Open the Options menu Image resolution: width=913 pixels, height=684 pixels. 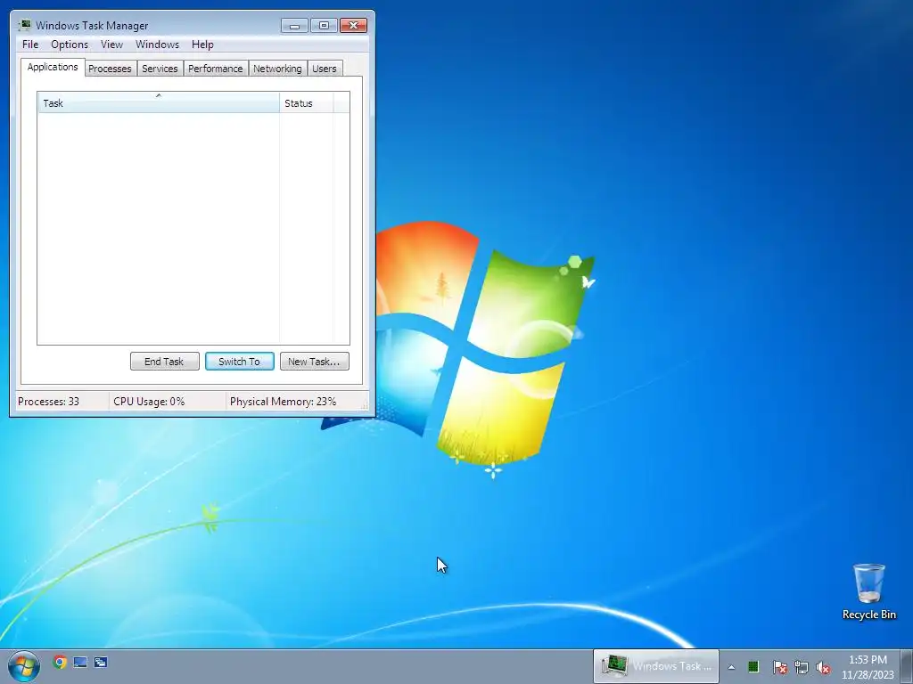[x=70, y=45]
